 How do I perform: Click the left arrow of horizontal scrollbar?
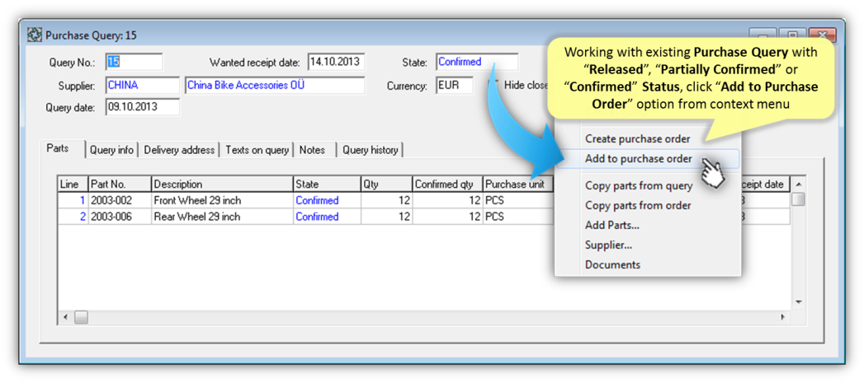(x=66, y=317)
